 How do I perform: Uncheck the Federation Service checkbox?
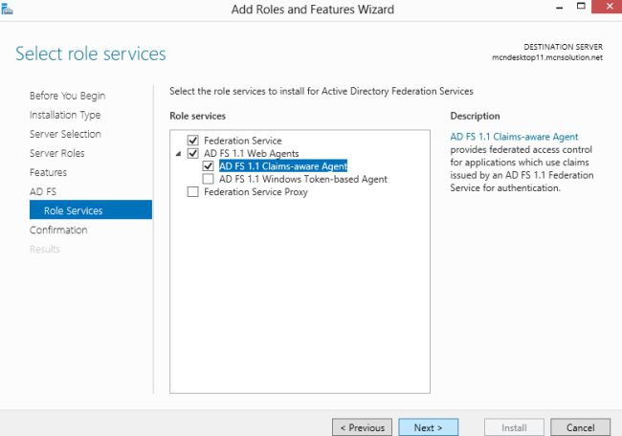[193, 141]
